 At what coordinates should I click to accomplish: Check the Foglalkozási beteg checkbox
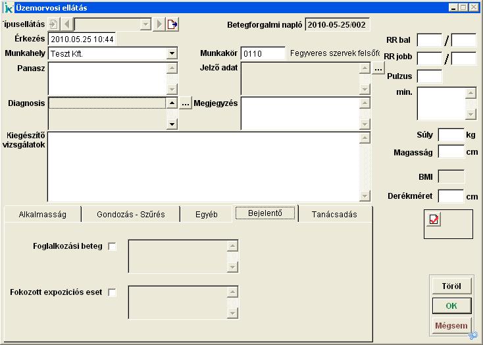pyautogui.click(x=112, y=247)
